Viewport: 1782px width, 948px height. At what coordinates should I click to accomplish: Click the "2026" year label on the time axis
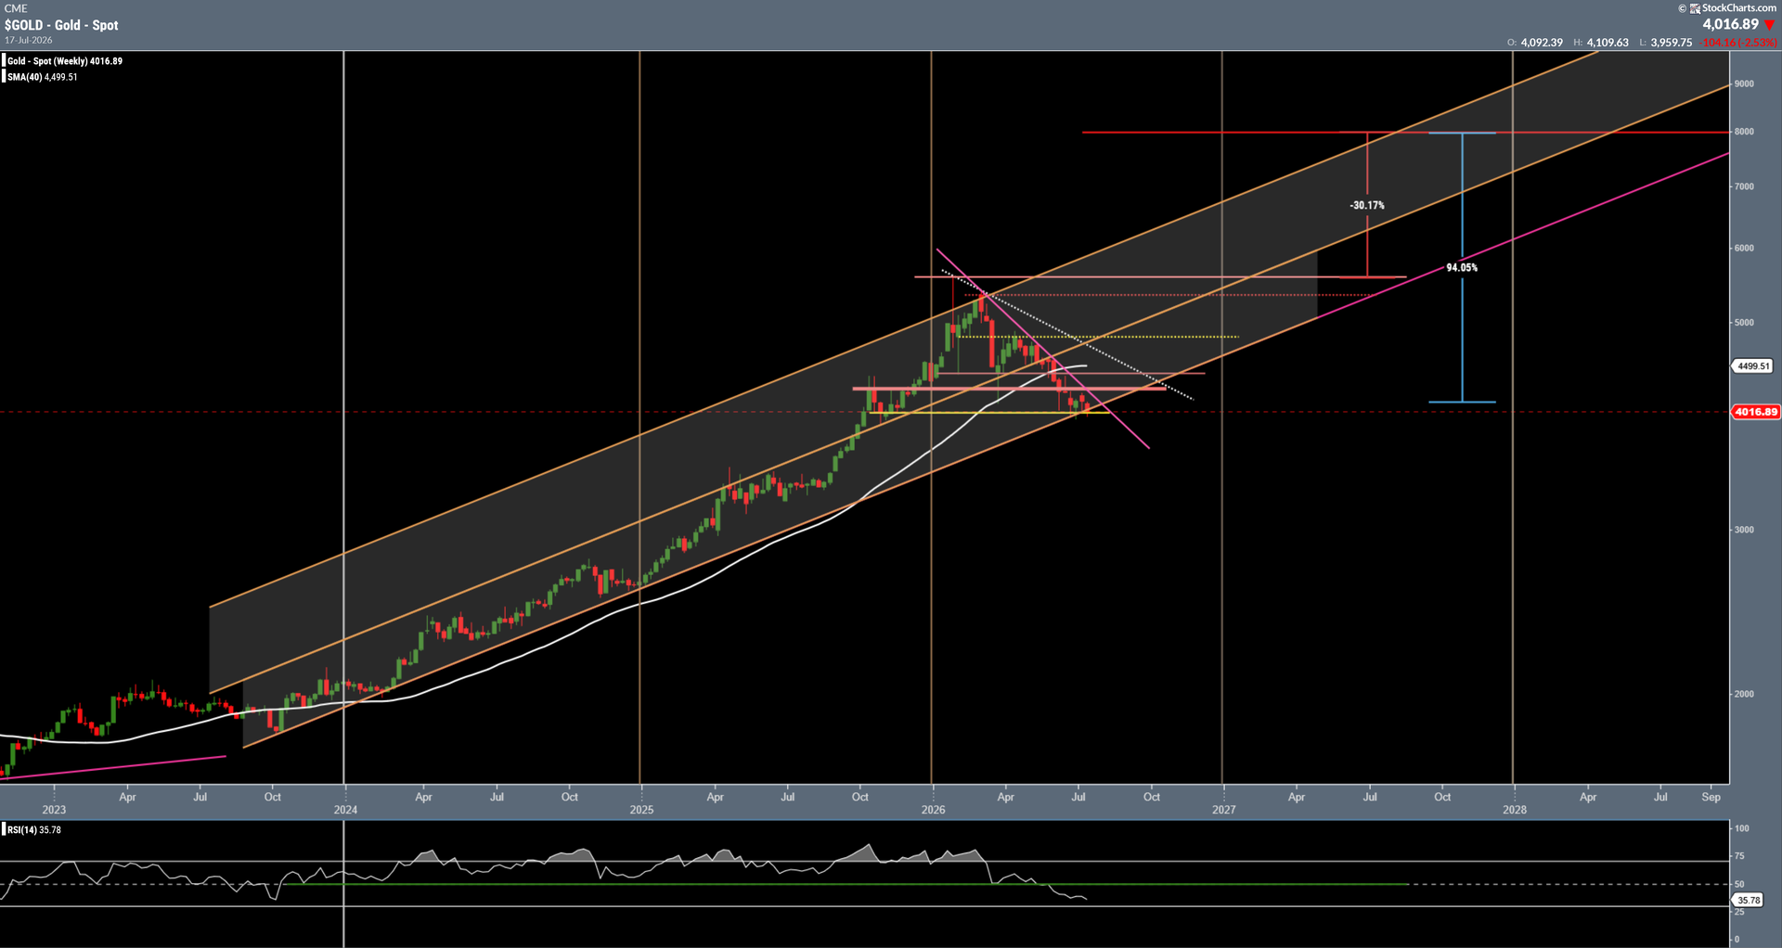[x=933, y=810]
